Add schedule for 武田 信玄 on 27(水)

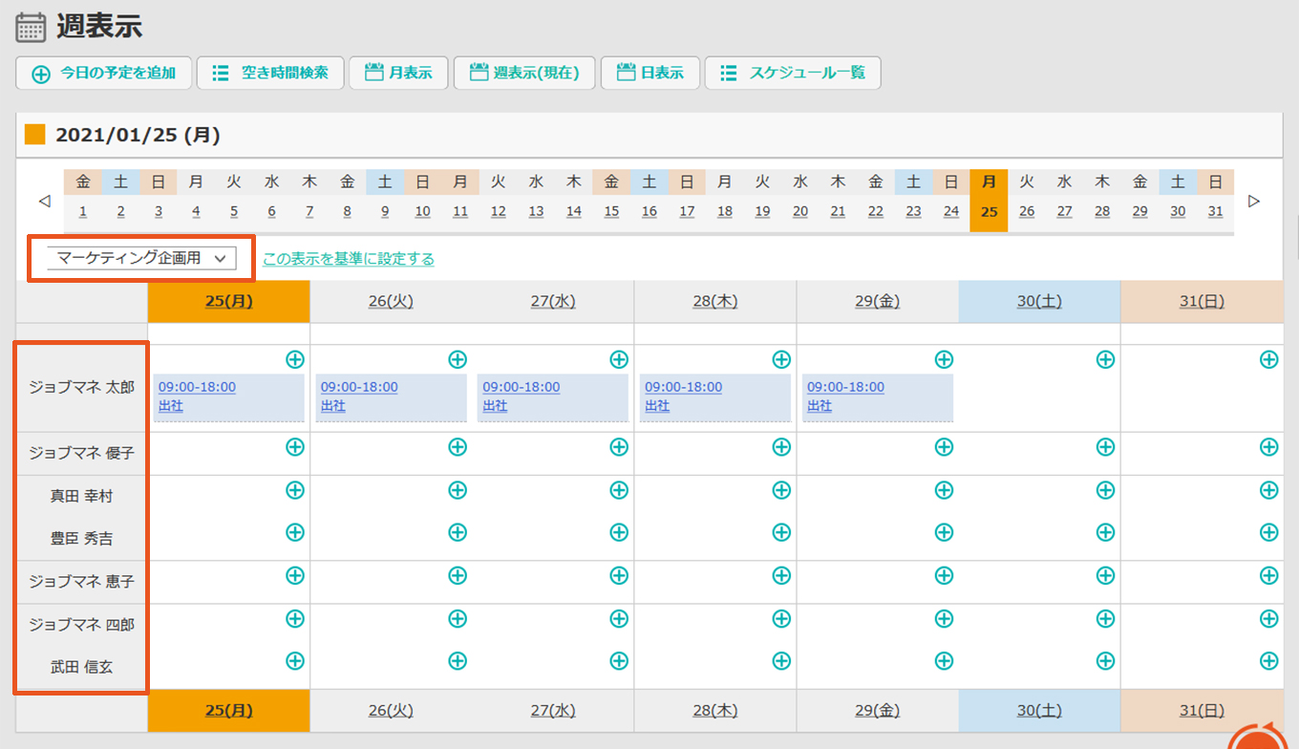tap(619, 660)
